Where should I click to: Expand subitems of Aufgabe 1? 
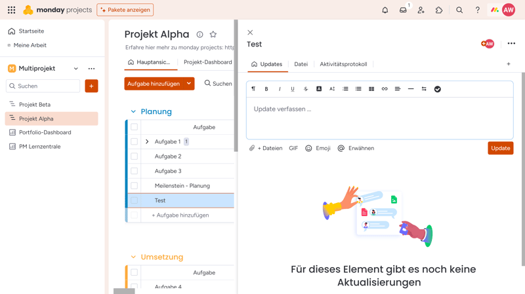click(147, 141)
